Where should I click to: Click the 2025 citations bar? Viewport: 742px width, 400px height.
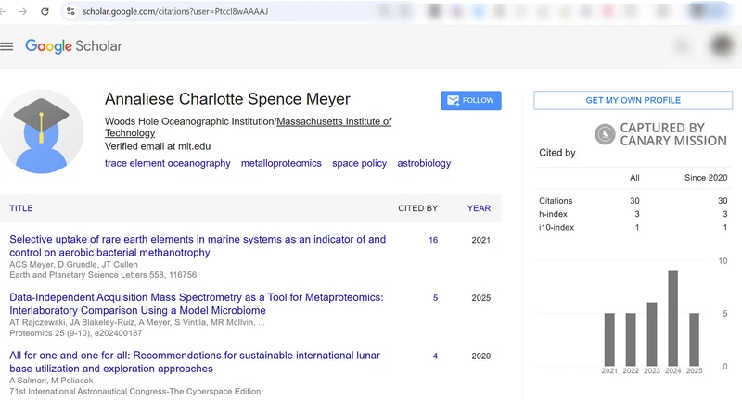tap(694, 340)
